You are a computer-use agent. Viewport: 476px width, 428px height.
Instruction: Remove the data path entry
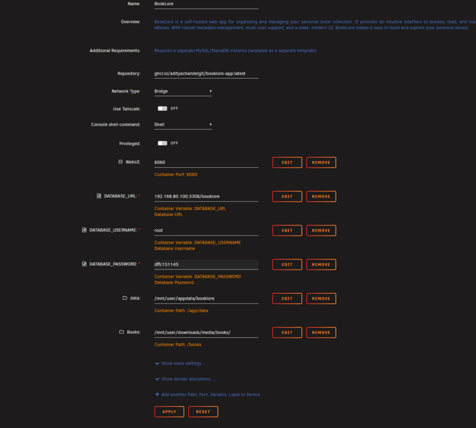click(321, 298)
